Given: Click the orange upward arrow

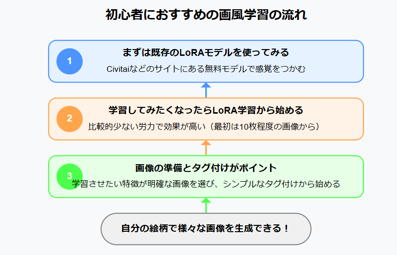Looking at the screenshot, I should [206, 148].
